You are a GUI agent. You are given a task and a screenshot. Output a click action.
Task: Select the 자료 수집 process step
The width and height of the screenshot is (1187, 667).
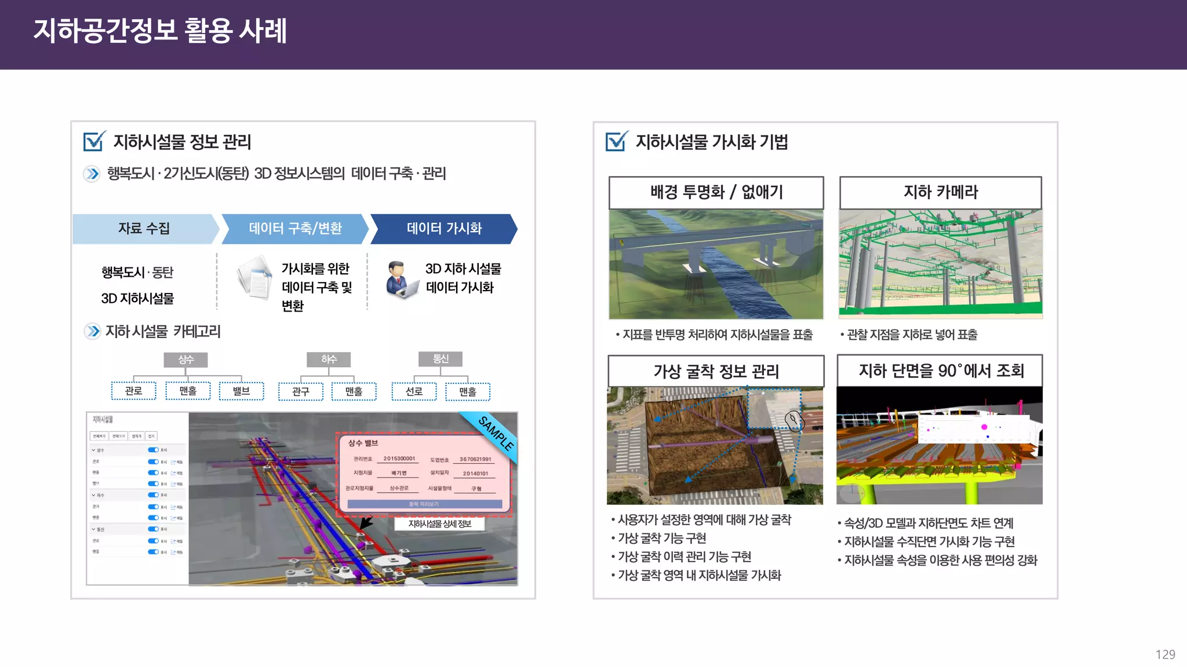[145, 229]
